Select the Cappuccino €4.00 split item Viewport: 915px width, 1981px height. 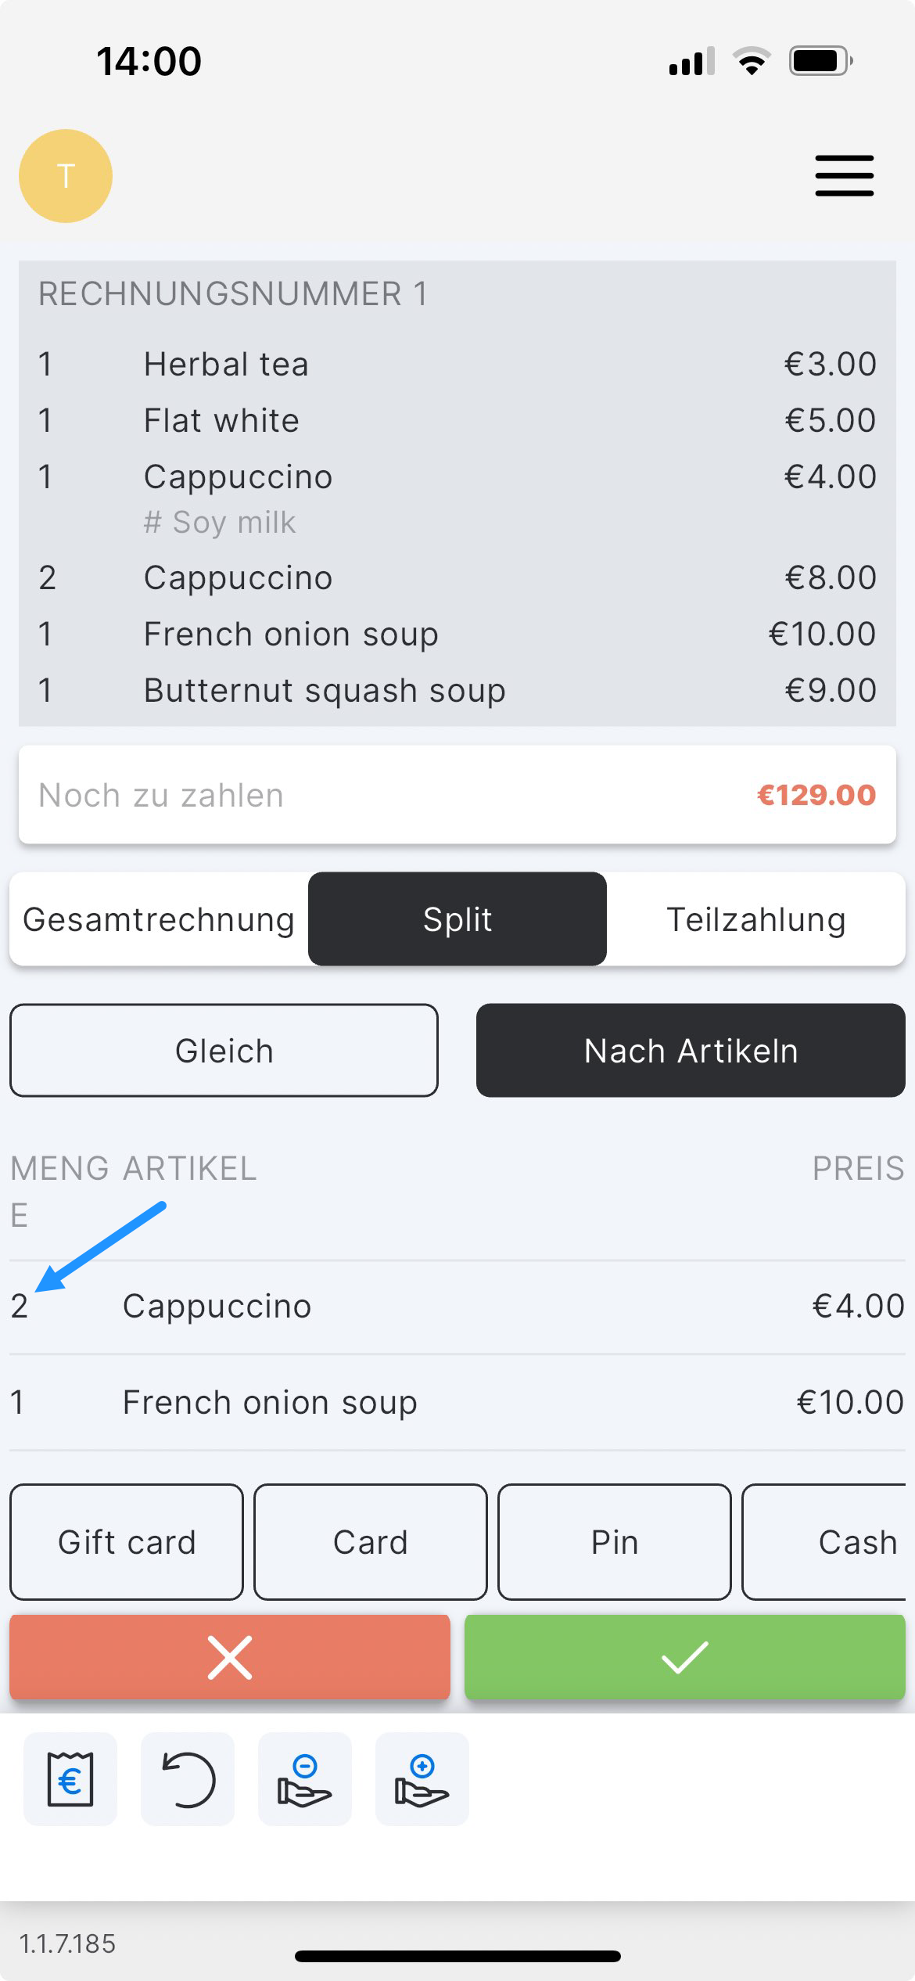click(457, 1307)
